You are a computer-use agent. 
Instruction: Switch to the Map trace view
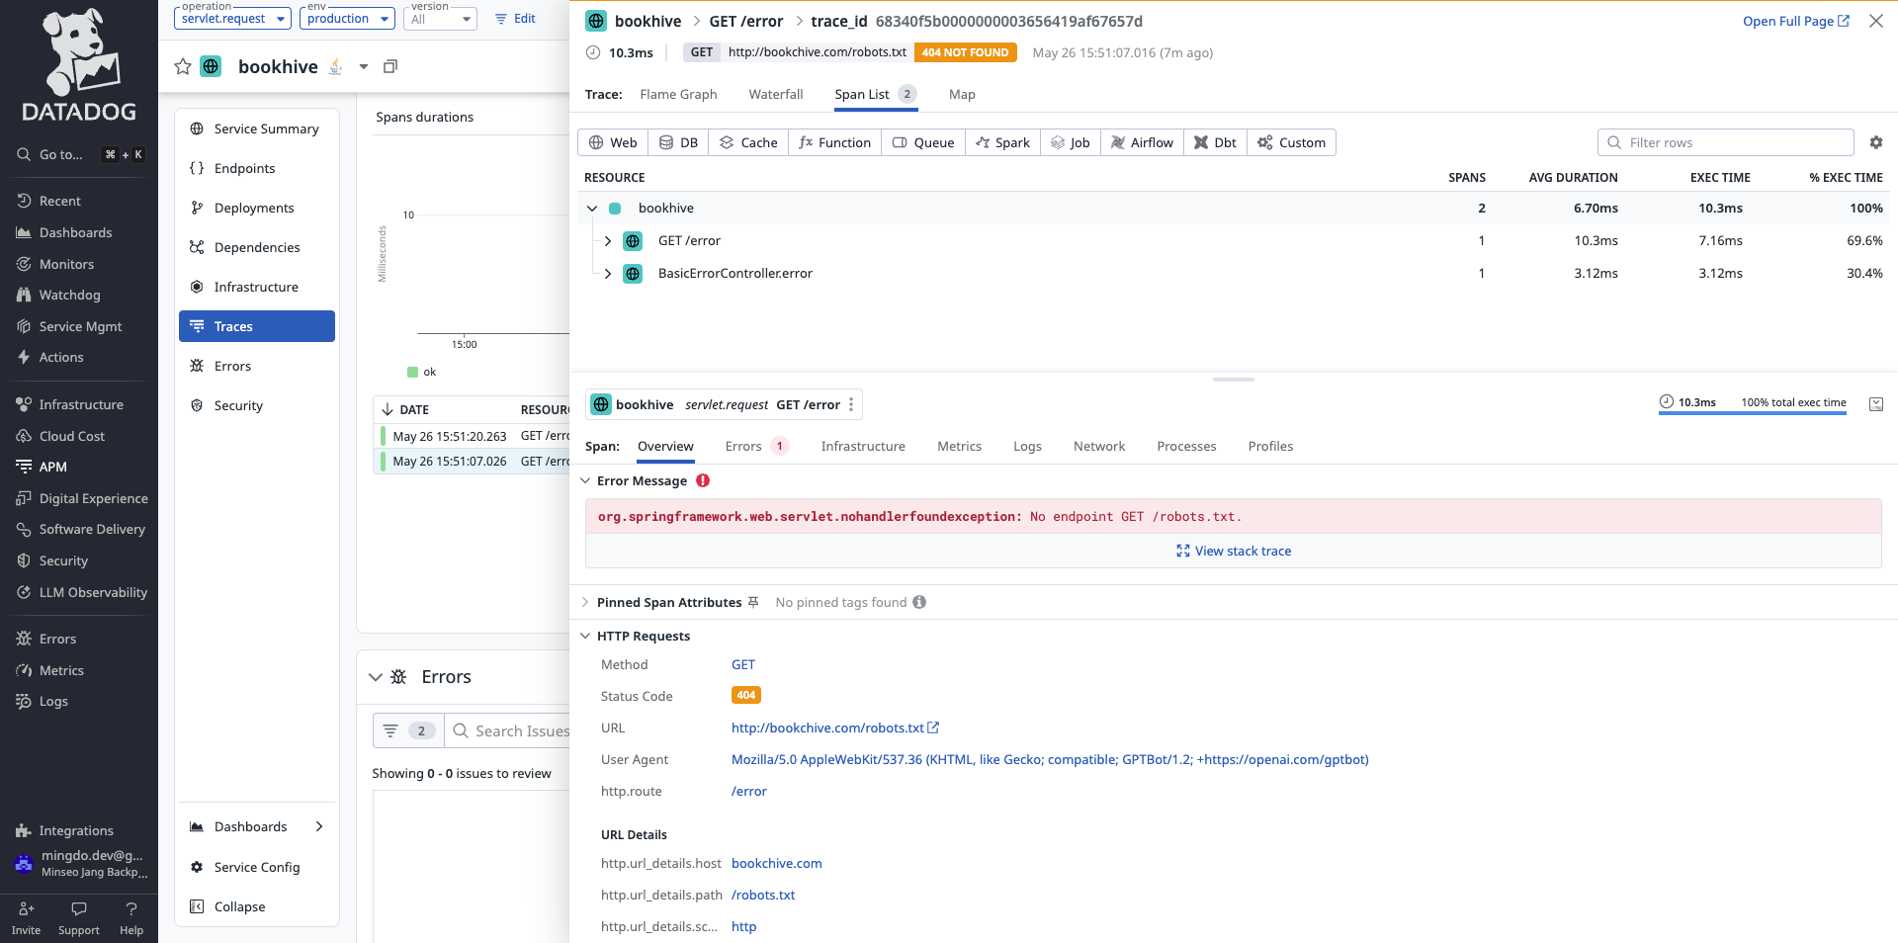[x=962, y=94]
